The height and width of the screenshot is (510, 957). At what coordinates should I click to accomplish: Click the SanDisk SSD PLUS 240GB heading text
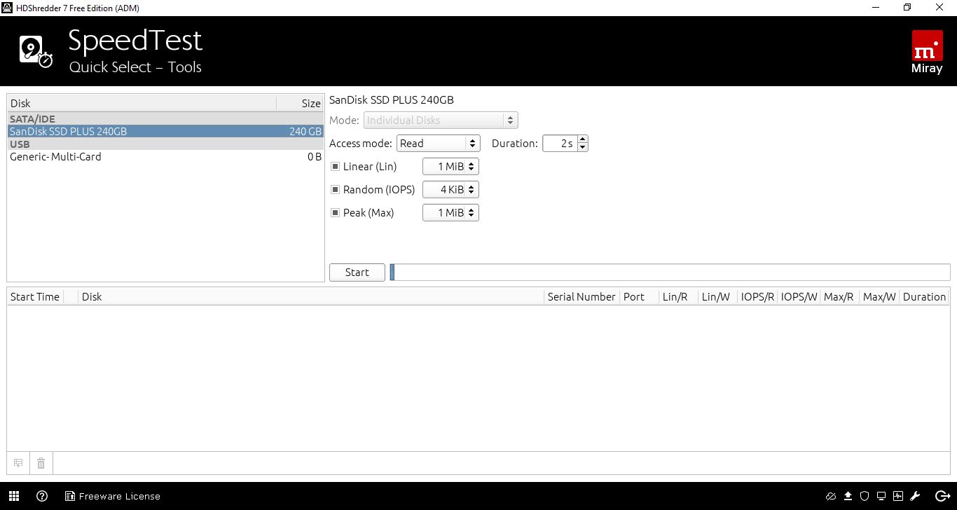[392, 100]
